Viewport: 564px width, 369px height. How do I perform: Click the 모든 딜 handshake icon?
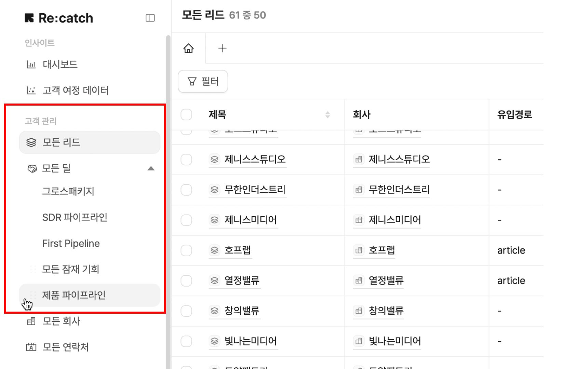32,168
